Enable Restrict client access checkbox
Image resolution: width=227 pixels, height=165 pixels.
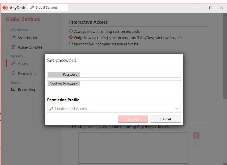tap(71, 127)
